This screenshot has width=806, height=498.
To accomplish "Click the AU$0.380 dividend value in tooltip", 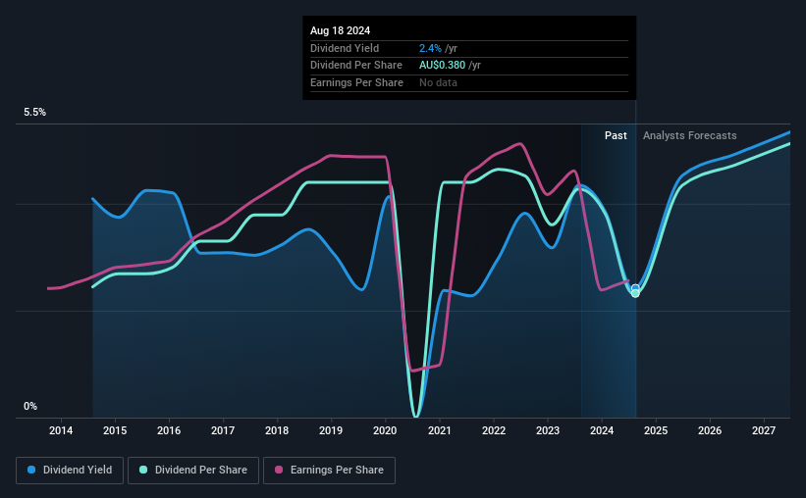I will (x=442, y=66).
